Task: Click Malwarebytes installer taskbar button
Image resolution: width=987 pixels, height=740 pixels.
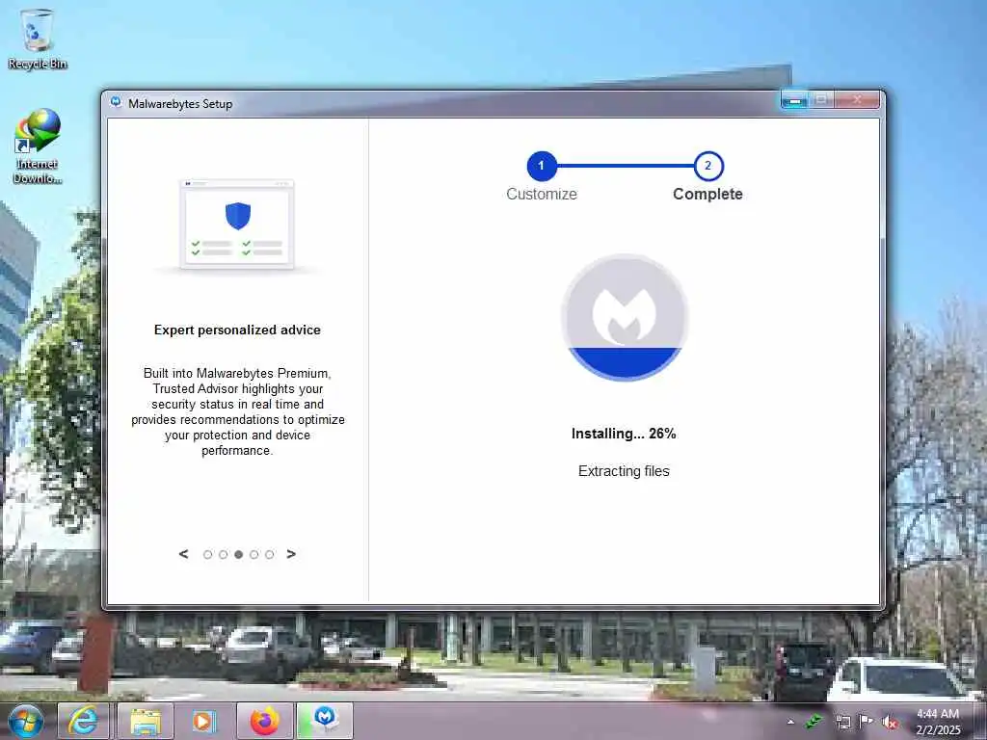Action: tap(325, 721)
